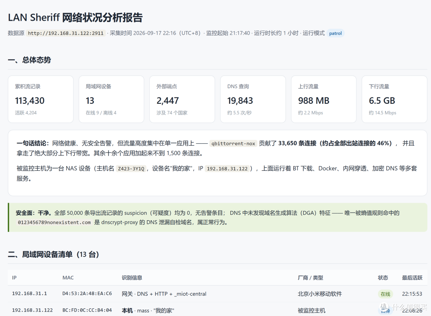Viewport: 431px width, 316px height.
Task: Click the MAC cell D4:53:2A:48:EA:C6
Action: point(87,294)
